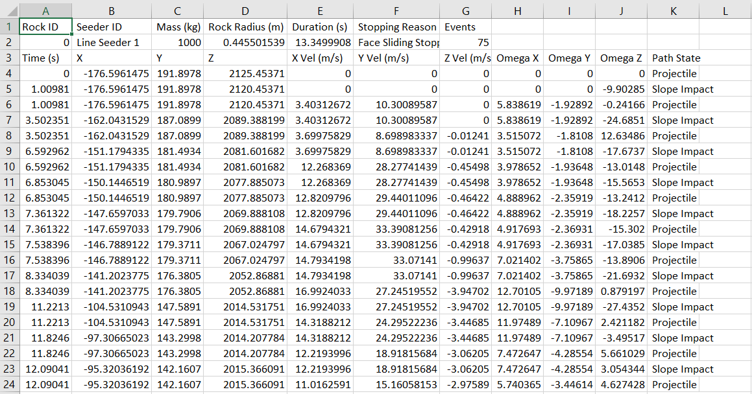
Task: Click the Omega Z value -13.2412
Action: 621,198
